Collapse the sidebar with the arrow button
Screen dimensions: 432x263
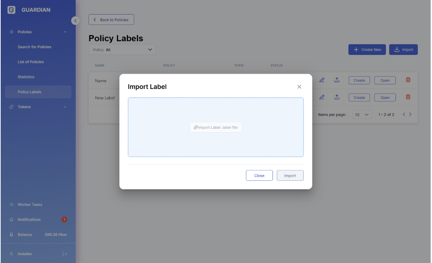(75, 21)
